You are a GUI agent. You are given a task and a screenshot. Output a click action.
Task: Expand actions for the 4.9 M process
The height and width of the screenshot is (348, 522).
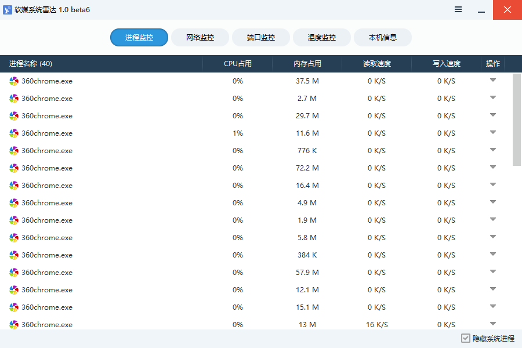click(x=493, y=202)
